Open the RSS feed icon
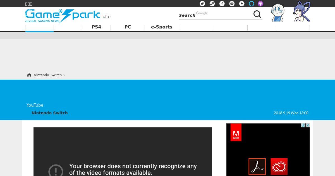 242,4
